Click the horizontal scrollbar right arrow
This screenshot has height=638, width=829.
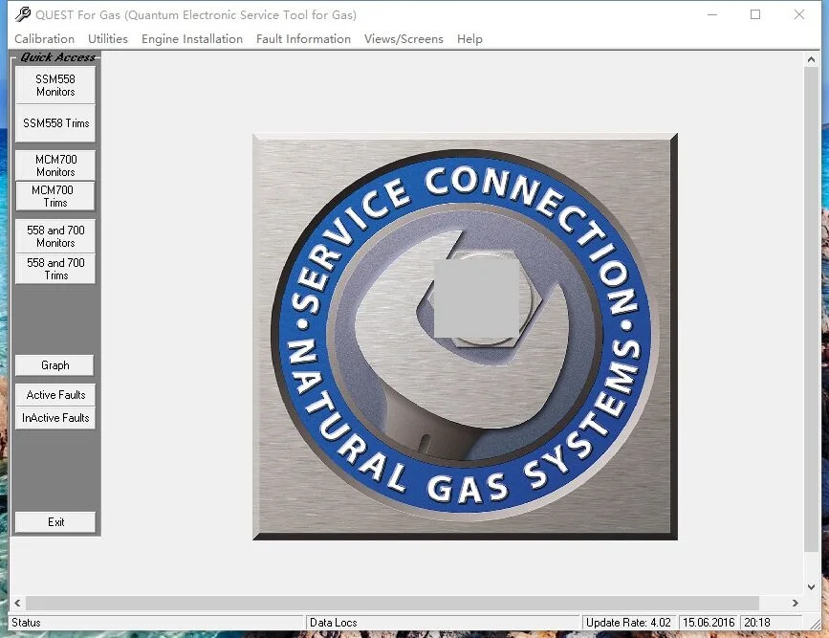[x=795, y=604]
